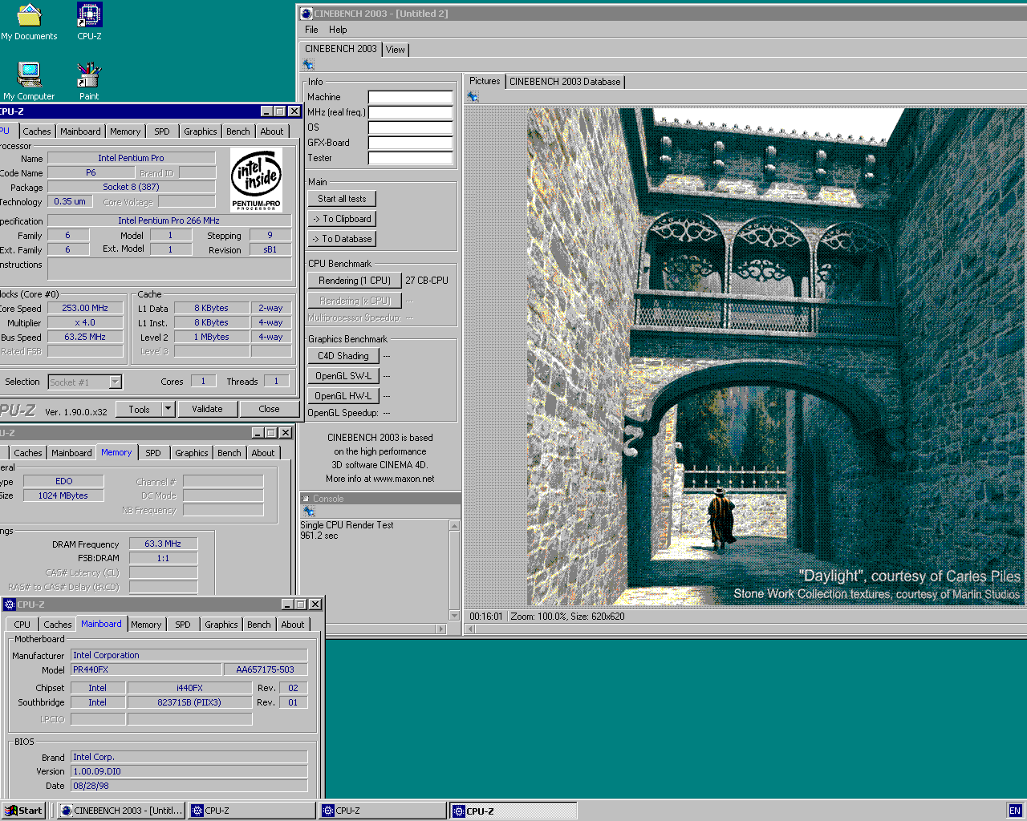
Task: Click the 'PR440FX' motherboard model value
Action: 147,669
